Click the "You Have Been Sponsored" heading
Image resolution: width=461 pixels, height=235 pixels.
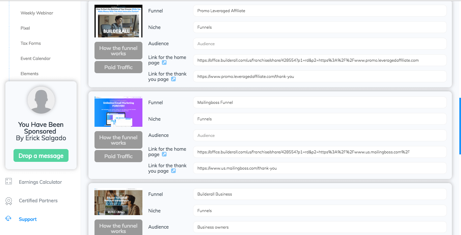pyautogui.click(x=41, y=128)
